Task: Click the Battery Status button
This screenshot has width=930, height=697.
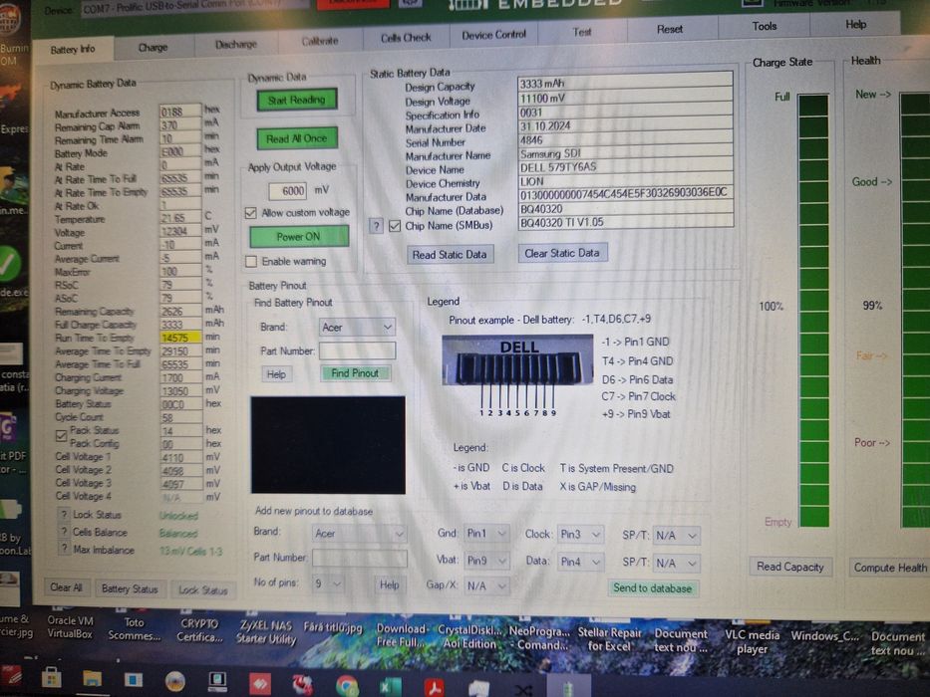Action: point(130,588)
